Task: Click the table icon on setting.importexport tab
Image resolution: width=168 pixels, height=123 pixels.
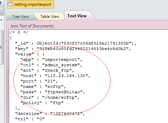Action: coord(10,4)
